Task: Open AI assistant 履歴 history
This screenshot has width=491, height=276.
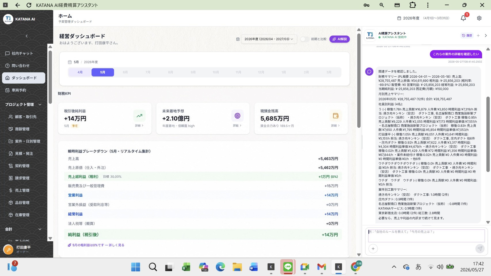Action: 467,36
